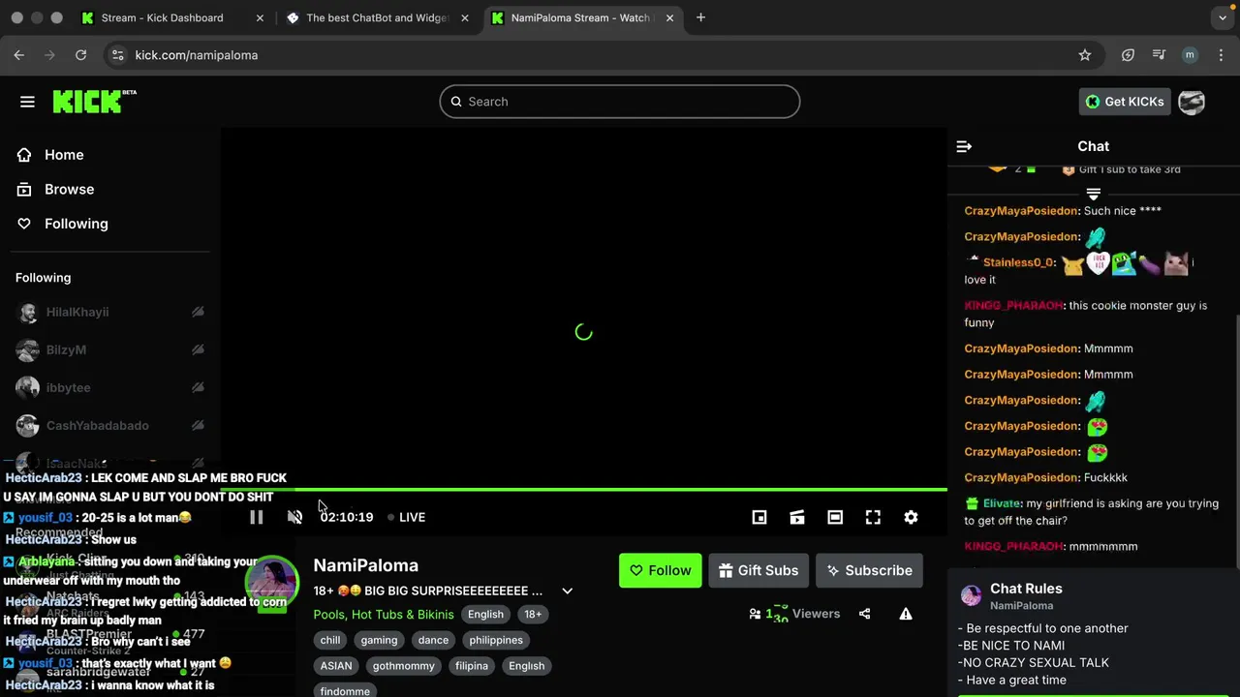The image size is (1240, 697).
Task: View site information icon in address bar
Action: click(x=117, y=55)
